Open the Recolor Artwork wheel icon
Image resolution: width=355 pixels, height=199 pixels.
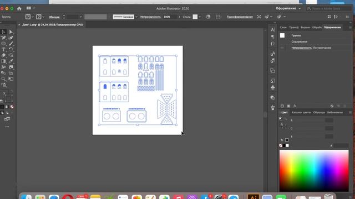click(209, 17)
